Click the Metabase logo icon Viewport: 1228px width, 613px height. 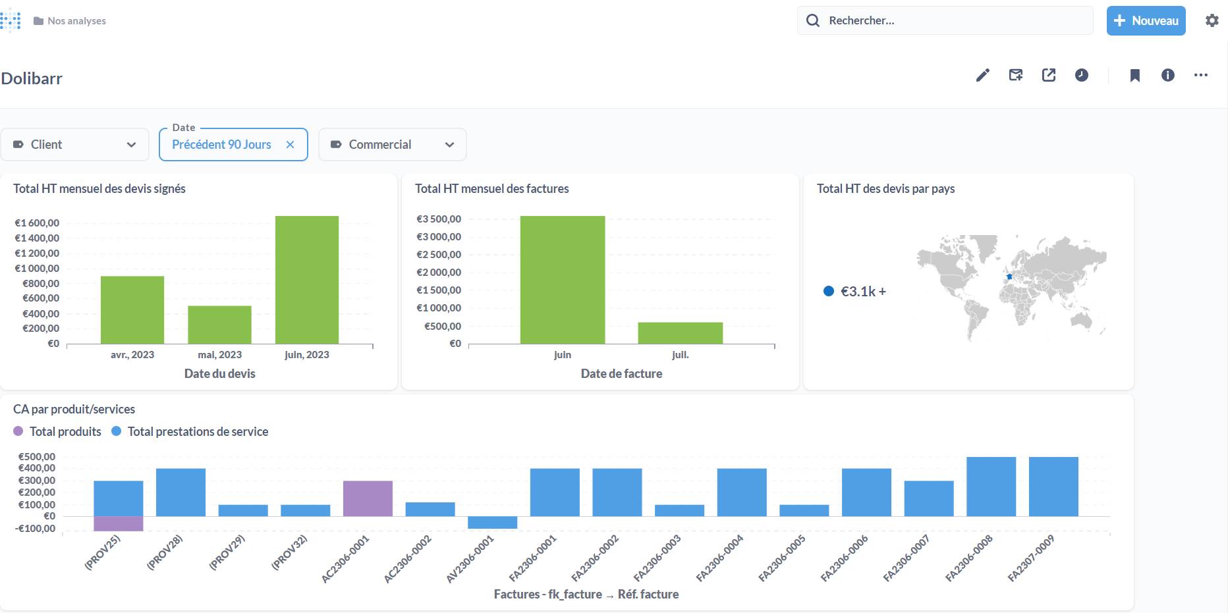[x=10, y=20]
